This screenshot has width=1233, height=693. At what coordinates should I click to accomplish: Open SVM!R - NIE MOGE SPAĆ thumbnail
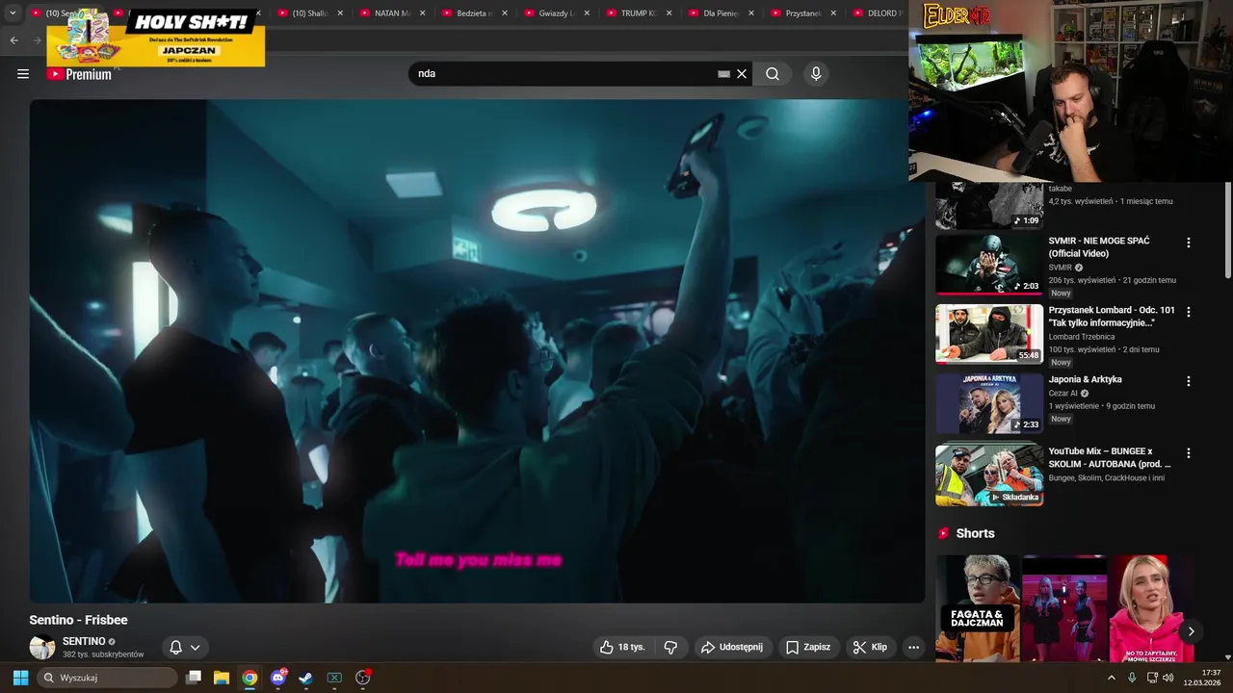(x=989, y=265)
